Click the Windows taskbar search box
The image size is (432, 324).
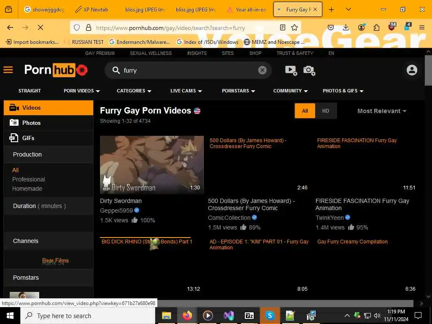click(88, 316)
